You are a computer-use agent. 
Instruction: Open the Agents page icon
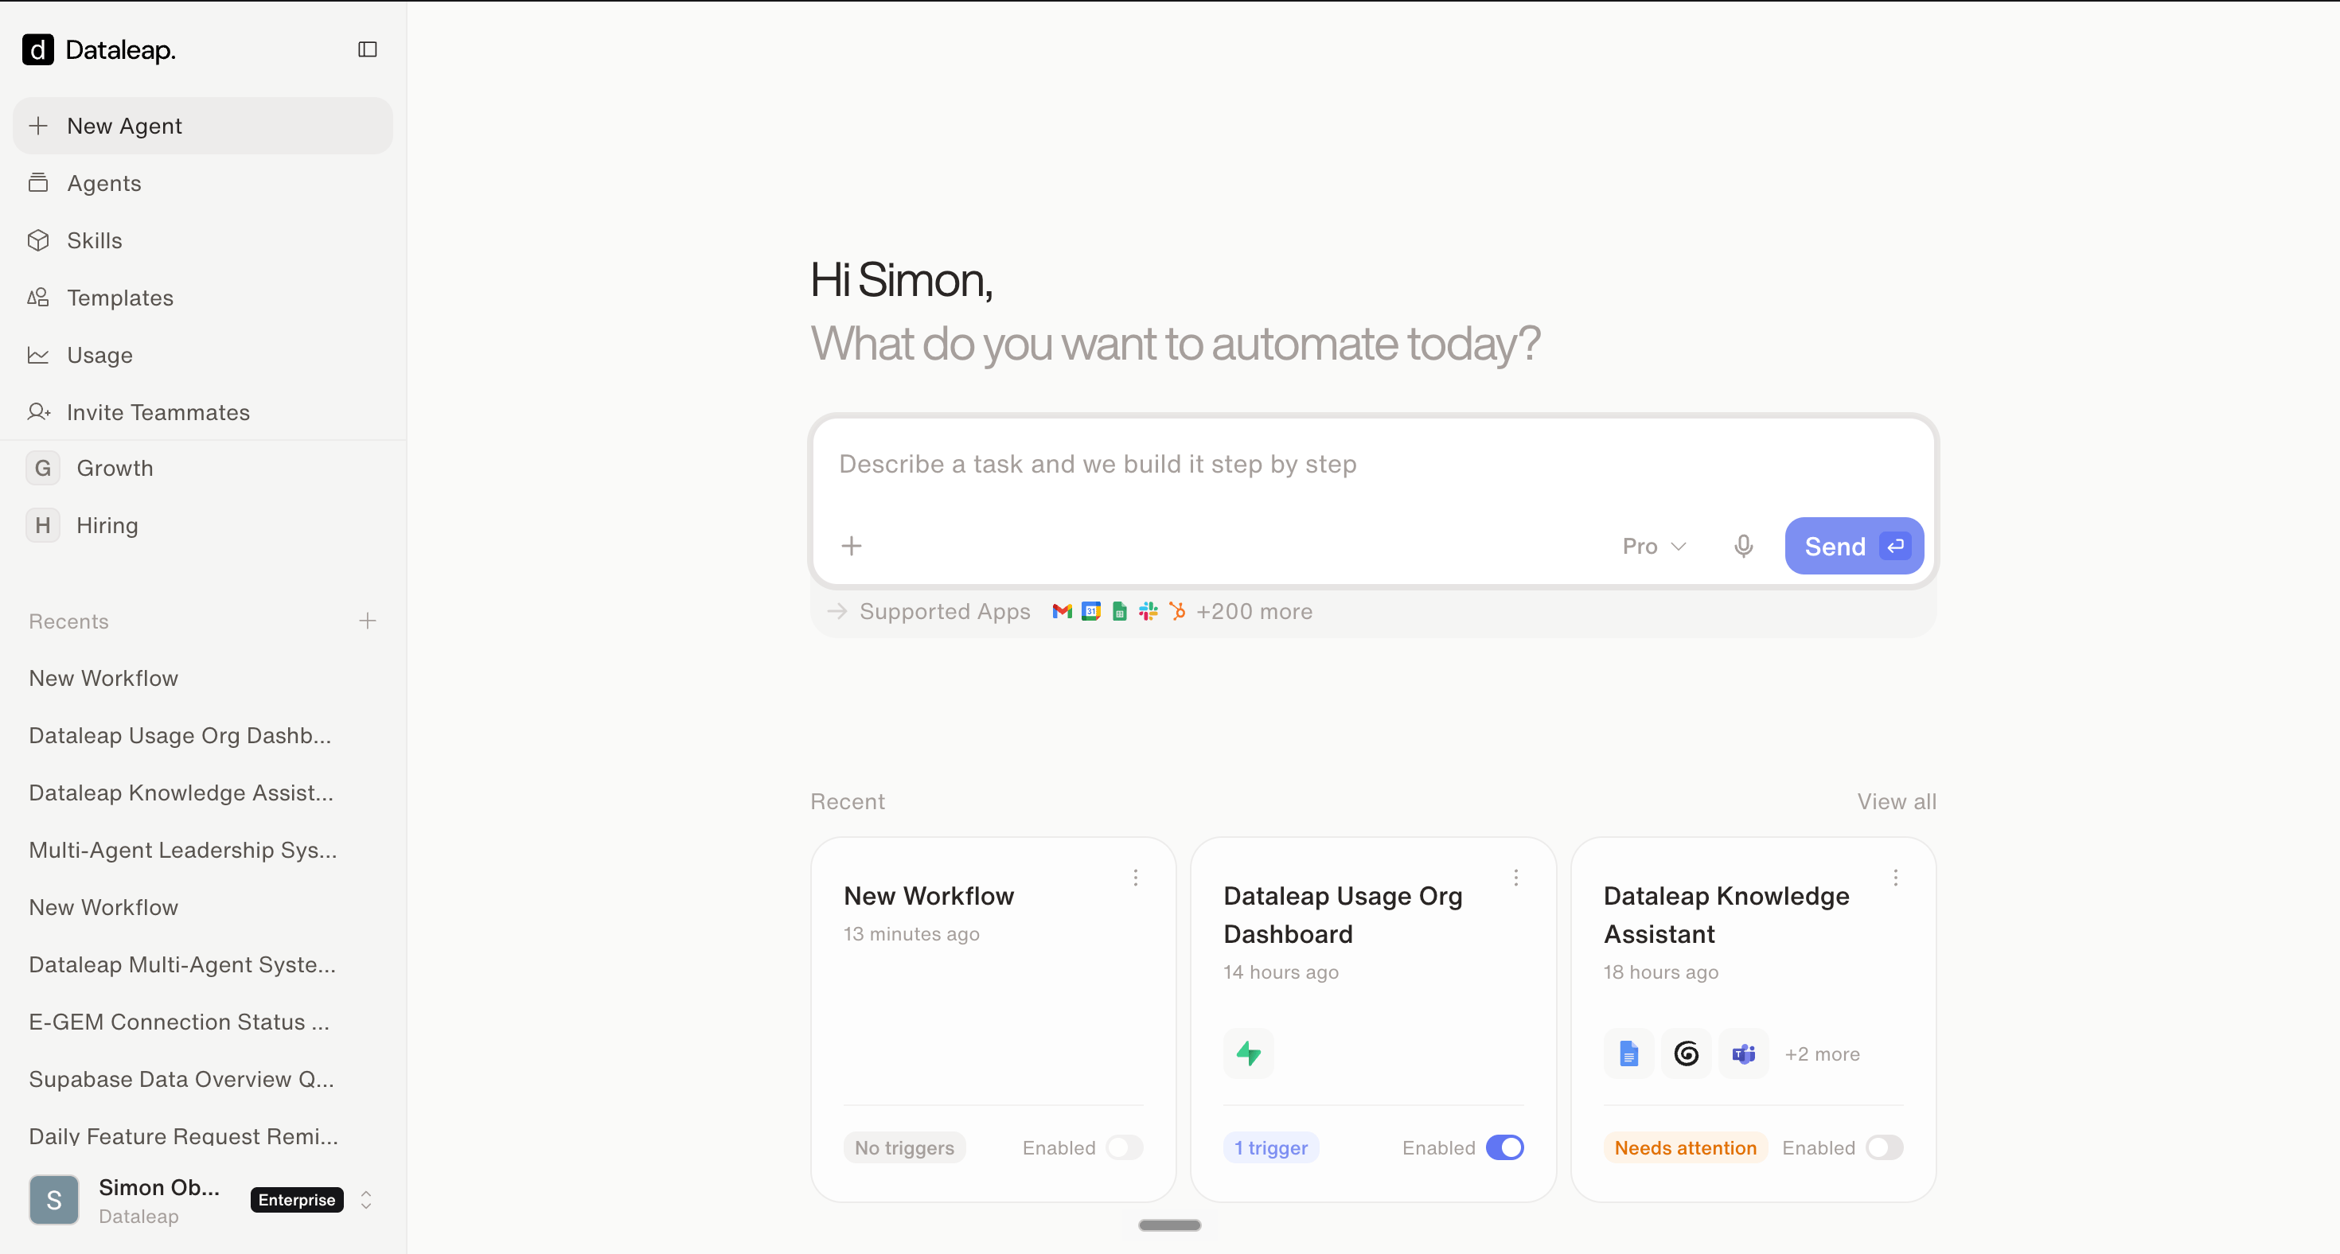pos(38,182)
